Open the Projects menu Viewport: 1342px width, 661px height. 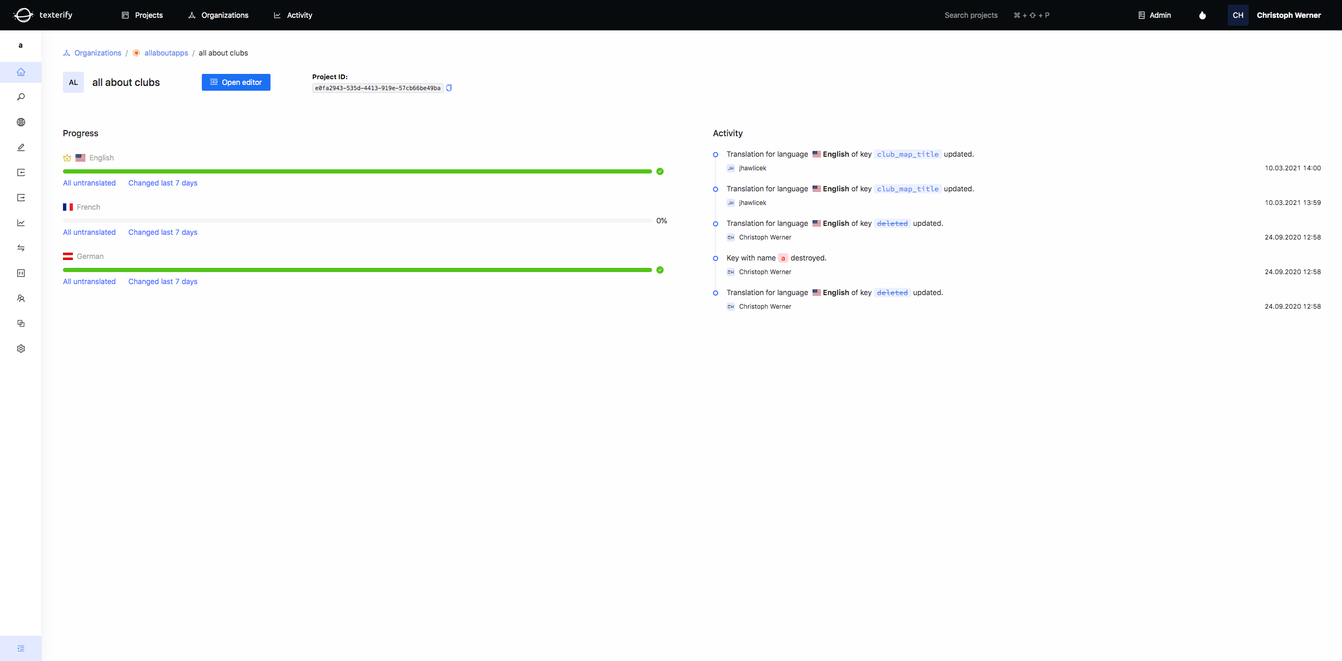coord(142,15)
